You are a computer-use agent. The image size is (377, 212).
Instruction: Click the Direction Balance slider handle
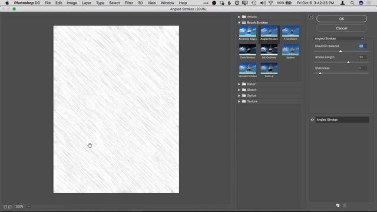[340, 51]
